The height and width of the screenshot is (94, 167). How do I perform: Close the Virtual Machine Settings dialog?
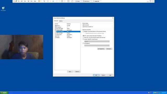113,18
